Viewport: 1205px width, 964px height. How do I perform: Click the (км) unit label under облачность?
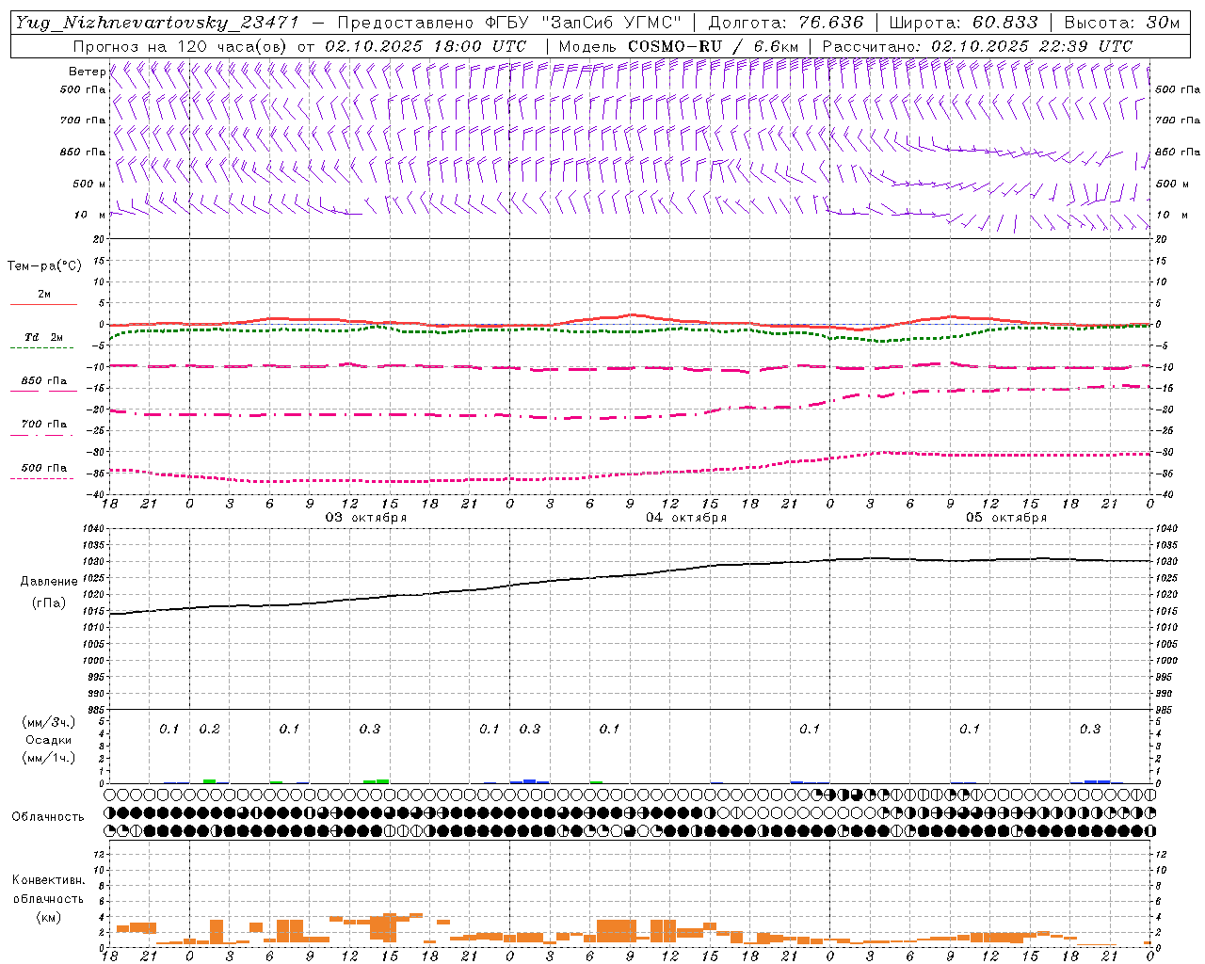point(49,917)
